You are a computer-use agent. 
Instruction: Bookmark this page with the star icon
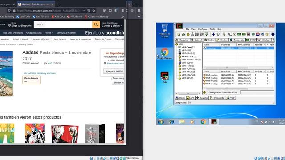point(94,11)
